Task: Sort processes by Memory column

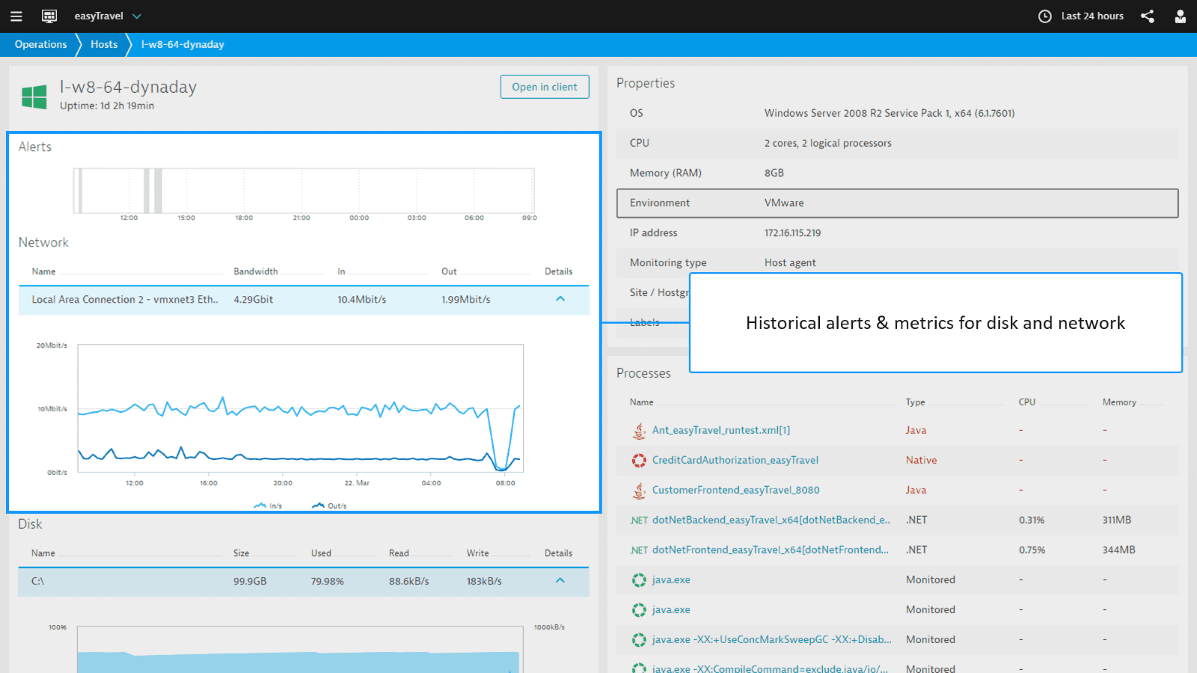Action: pyautogui.click(x=1119, y=402)
